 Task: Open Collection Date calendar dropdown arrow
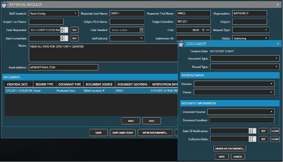tap(254, 139)
